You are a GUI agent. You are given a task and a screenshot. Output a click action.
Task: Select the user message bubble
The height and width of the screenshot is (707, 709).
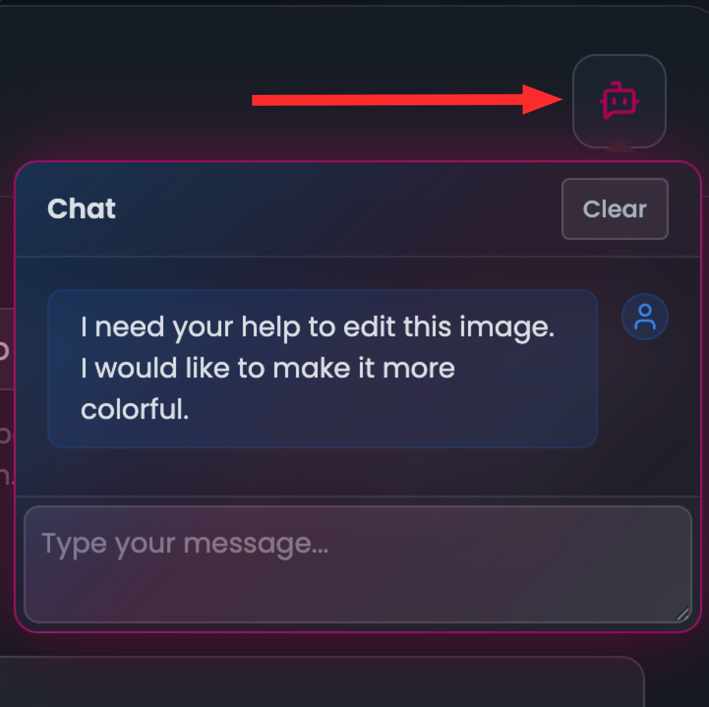pos(323,369)
